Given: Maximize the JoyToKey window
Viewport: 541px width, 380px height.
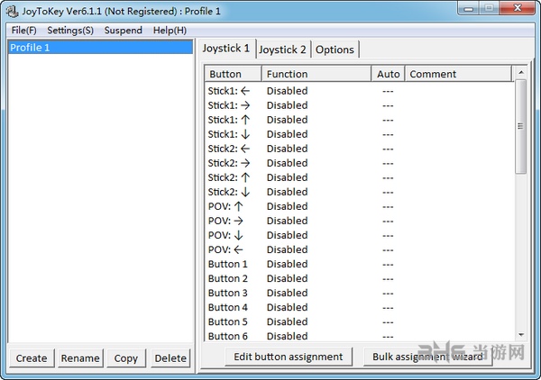Looking at the screenshot, I should (489, 8).
